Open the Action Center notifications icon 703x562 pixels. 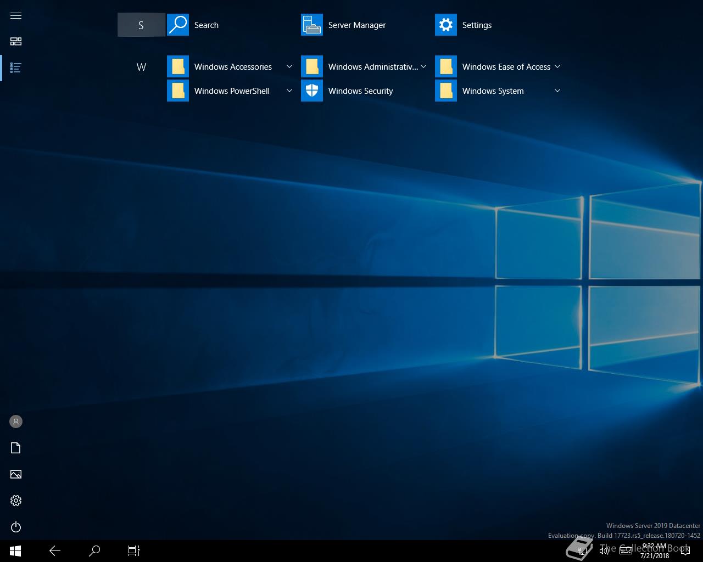(684, 551)
